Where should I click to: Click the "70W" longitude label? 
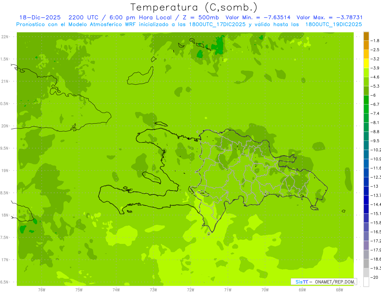coord(265,290)
